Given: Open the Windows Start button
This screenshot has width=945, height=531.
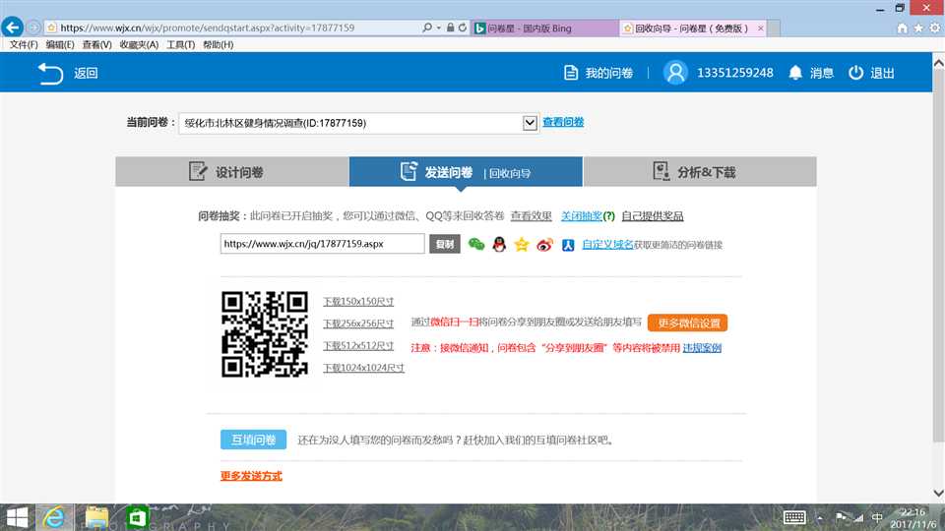Looking at the screenshot, I should click(17, 518).
